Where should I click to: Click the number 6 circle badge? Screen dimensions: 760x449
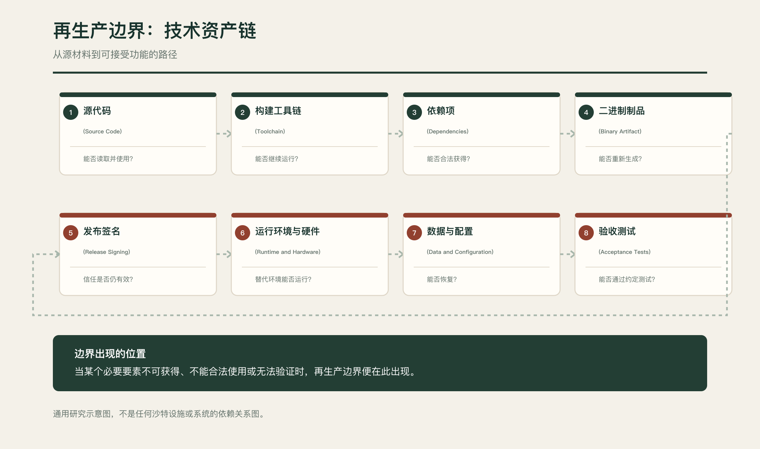click(x=243, y=233)
